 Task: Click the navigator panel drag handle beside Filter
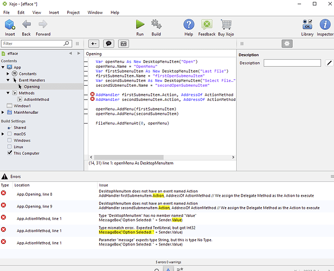pos(78,44)
